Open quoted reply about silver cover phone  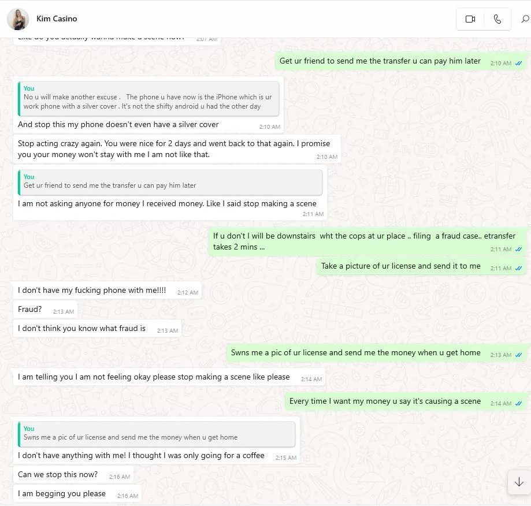148,99
